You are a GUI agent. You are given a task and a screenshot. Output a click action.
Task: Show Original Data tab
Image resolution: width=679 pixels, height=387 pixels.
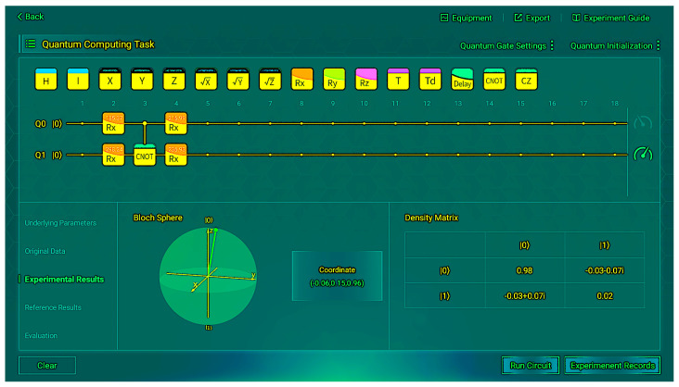[45, 251]
